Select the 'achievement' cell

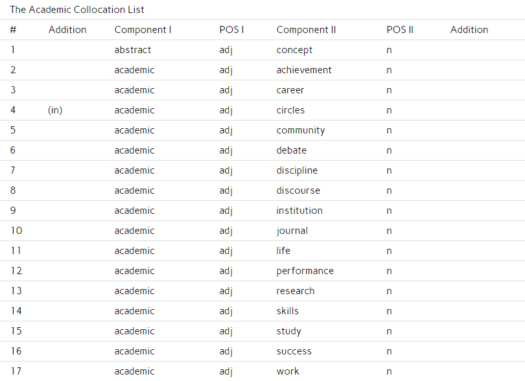click(304, 70)
